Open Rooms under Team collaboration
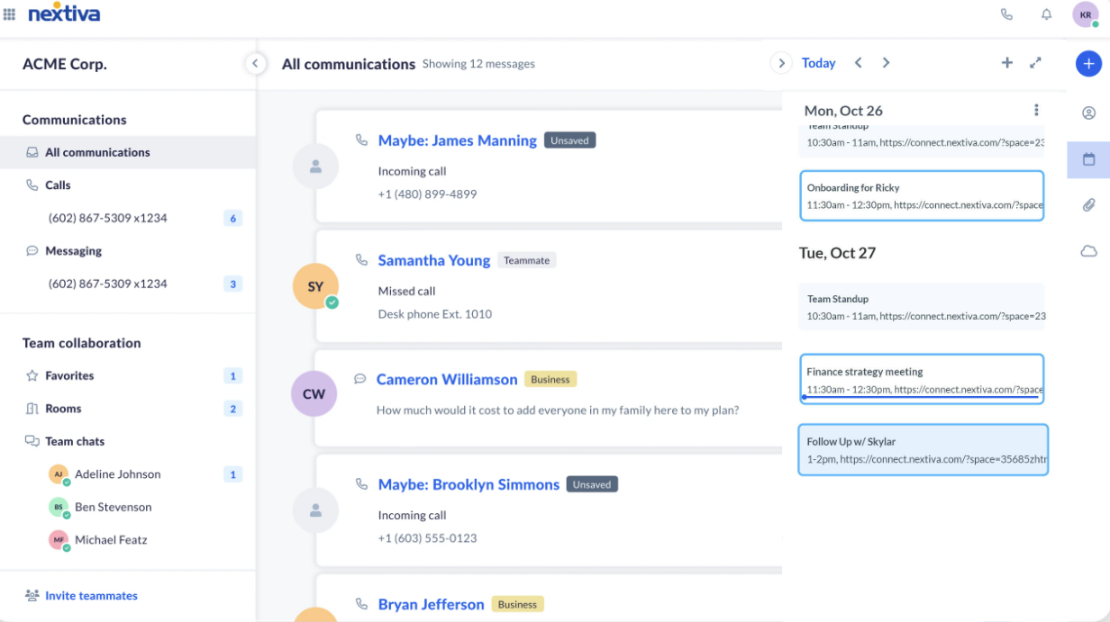 [x=63, y=409]
